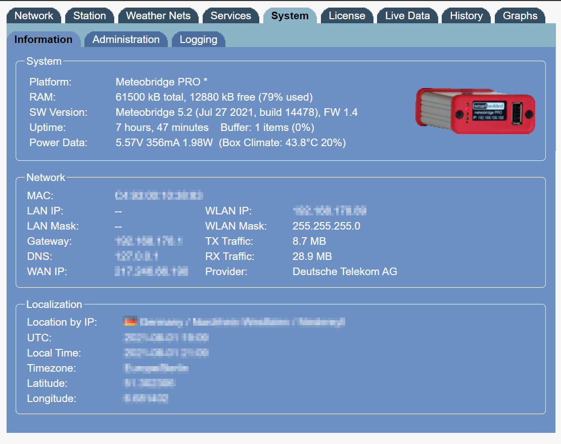
Task: Click the Latitude: label
Action: [x=47, y=383]
